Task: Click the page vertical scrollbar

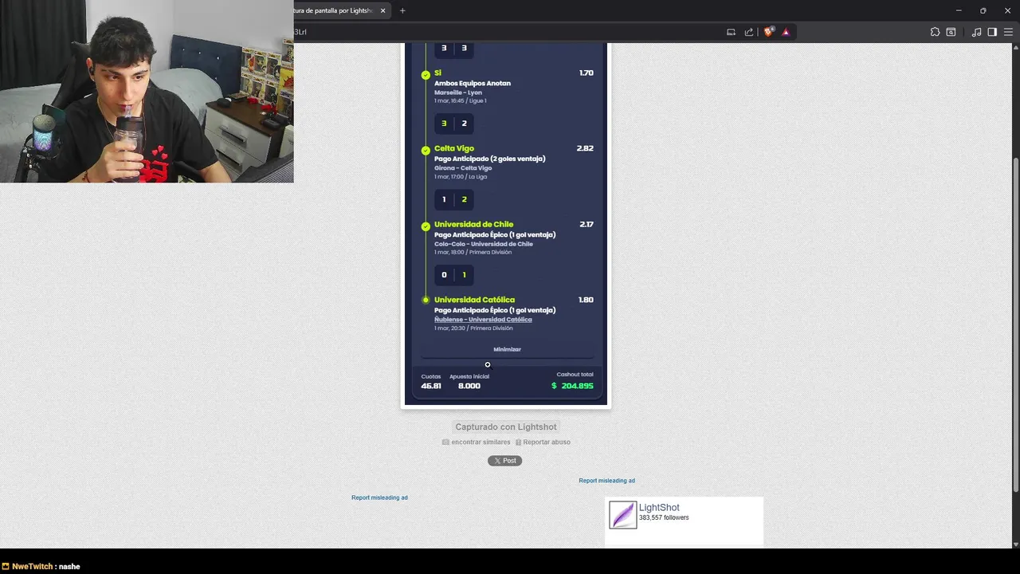Action: [1015, 324]
